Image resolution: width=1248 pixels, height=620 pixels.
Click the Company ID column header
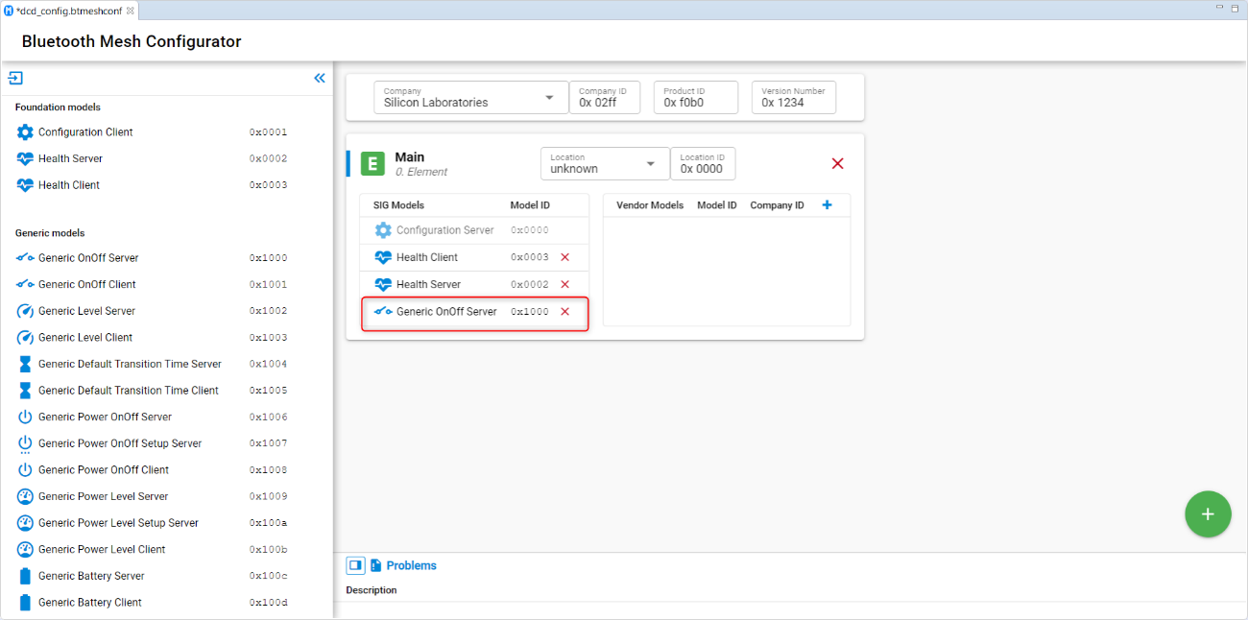(777, 205)
